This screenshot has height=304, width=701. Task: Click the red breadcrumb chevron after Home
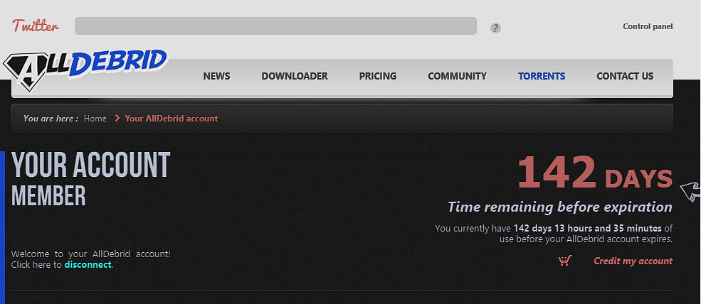[x=117, y=119]
